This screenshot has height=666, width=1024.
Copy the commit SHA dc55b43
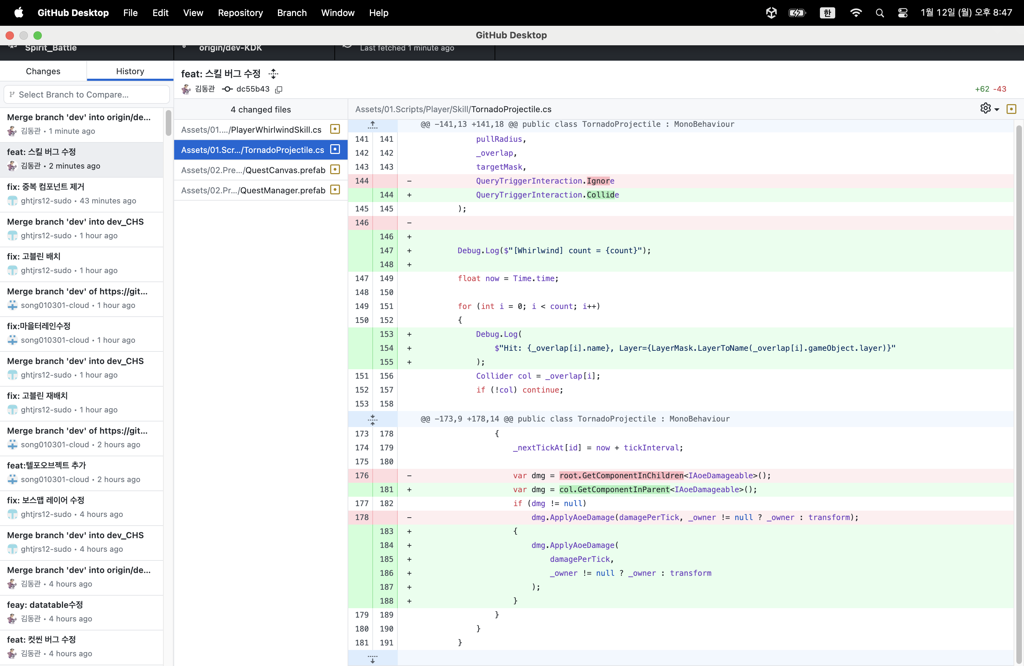[279, 90]
